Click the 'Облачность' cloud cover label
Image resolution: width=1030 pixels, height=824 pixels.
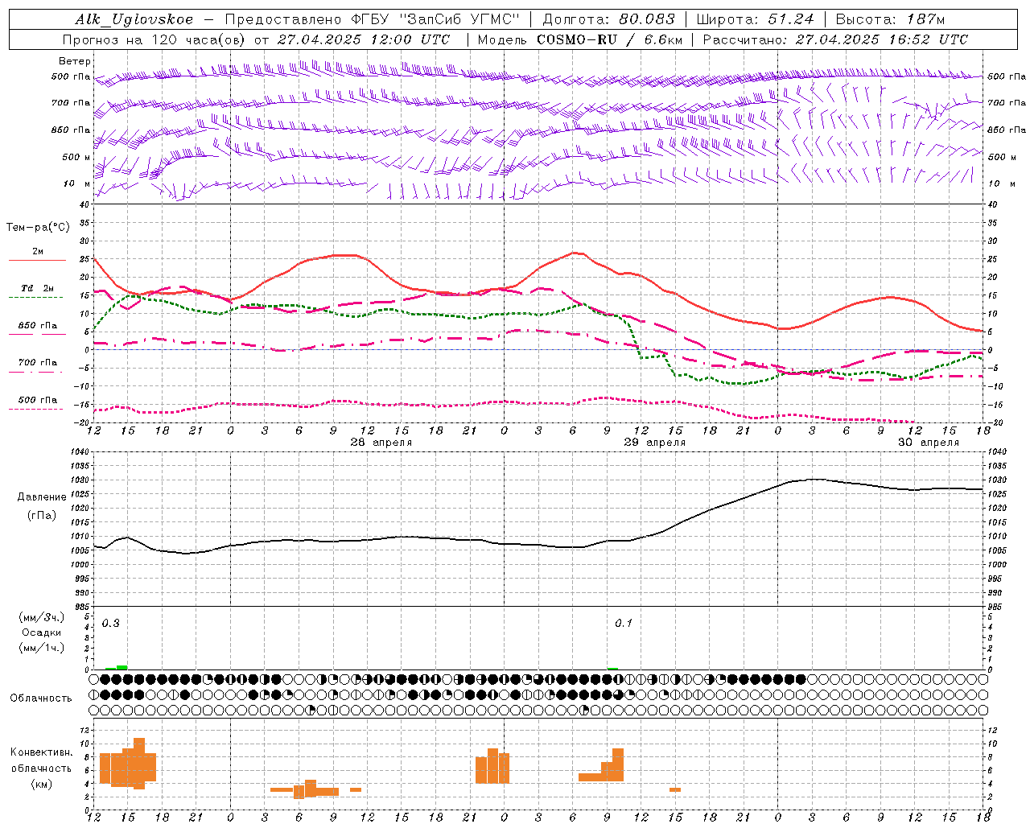[x=41, y=698]
